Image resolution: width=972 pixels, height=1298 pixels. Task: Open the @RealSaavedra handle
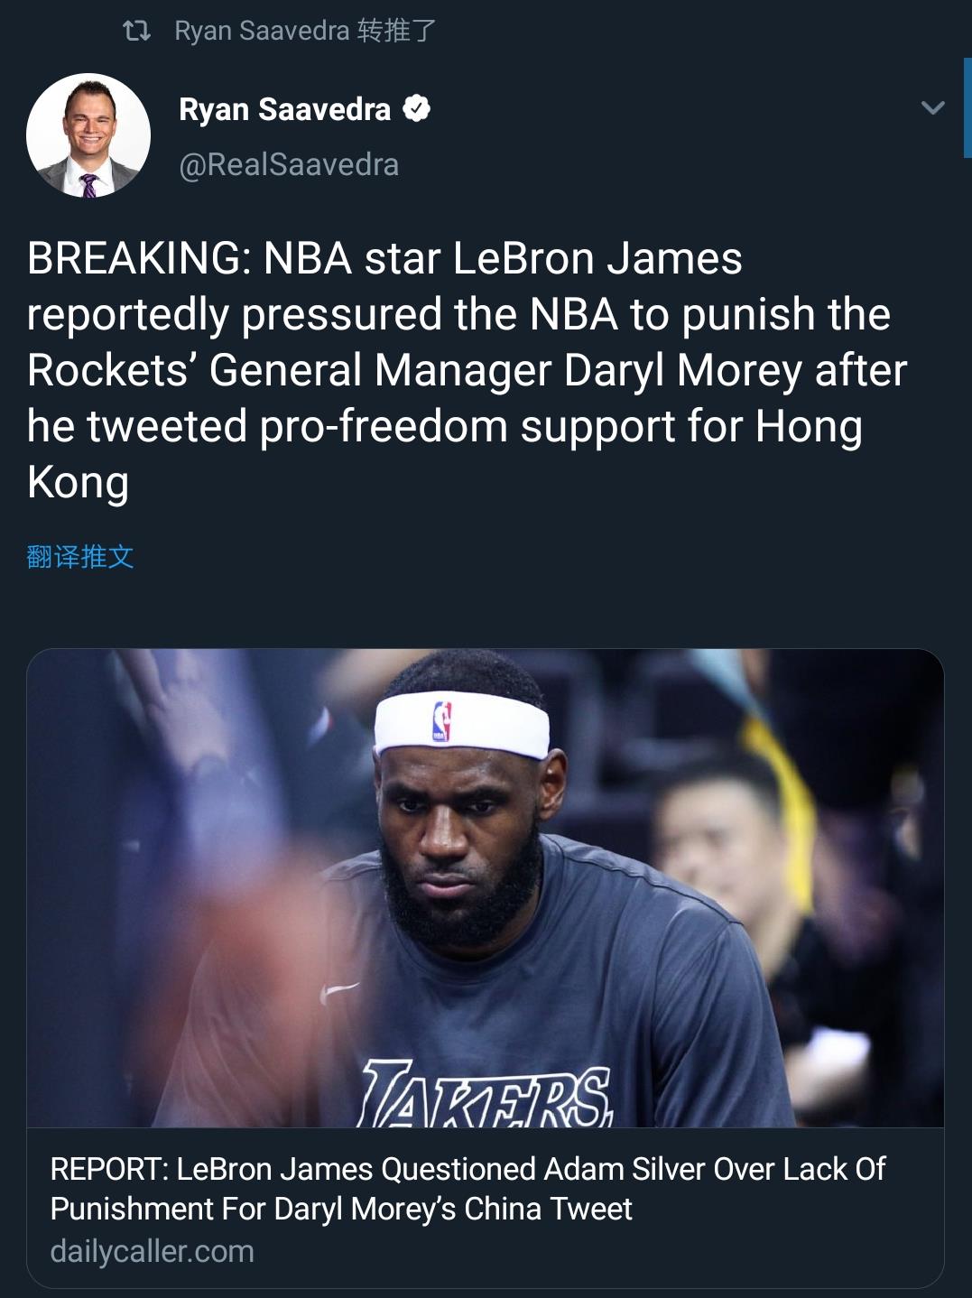289,165
